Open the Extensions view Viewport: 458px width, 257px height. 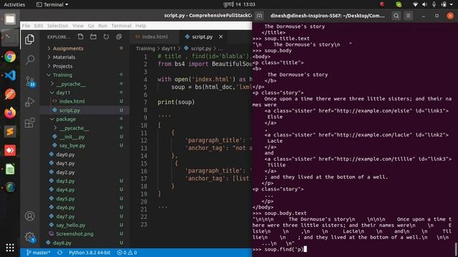[x=29, y=123]
